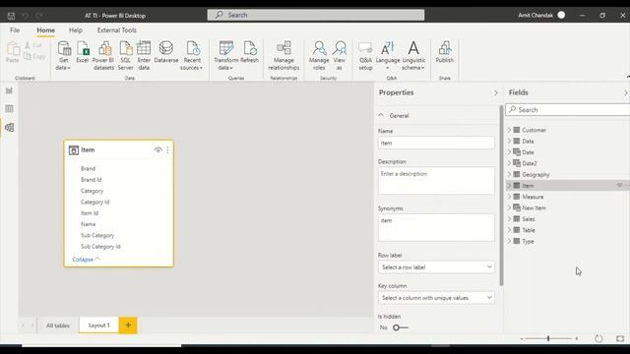Open the Help ribbon tab
The height and width of the screenshot is (354, 630).
tap(76, 30)
